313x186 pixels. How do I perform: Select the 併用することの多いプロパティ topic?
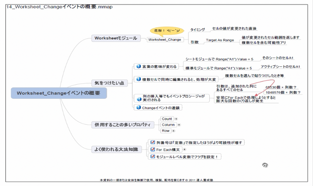(123, 125)
